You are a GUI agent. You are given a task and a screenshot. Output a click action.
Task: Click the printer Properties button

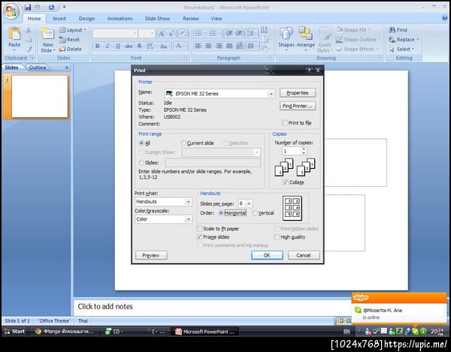click(298, 93)
